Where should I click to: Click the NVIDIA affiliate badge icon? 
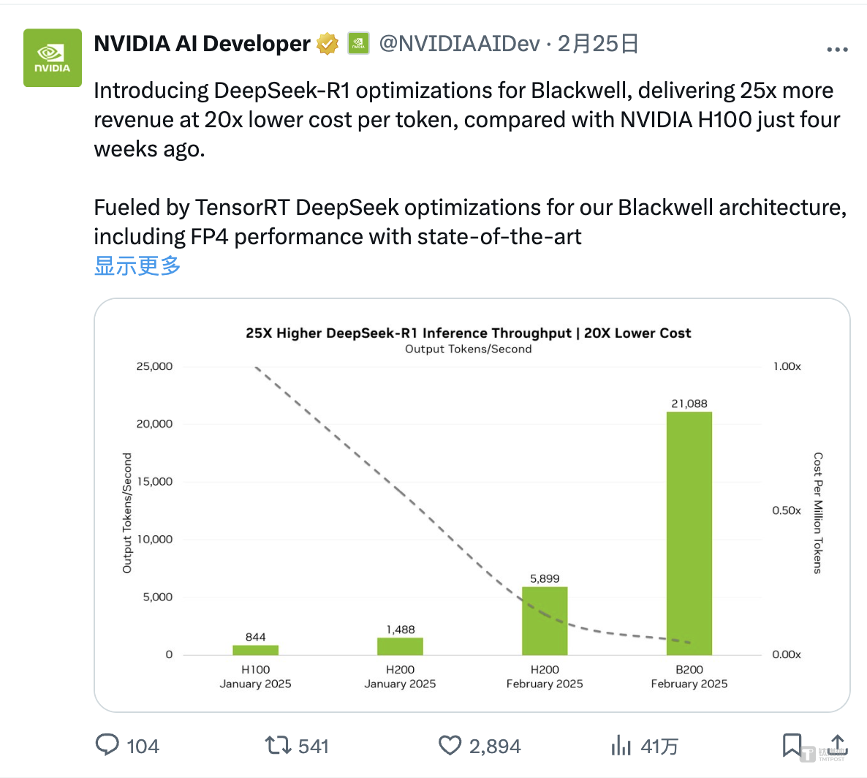357,43
